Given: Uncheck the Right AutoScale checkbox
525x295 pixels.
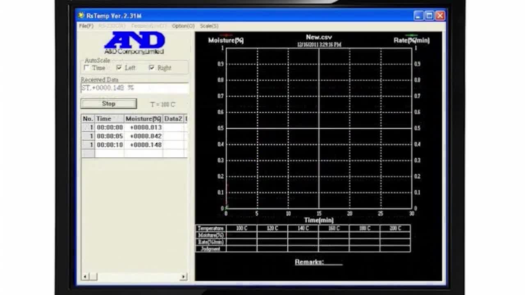Looking at the screenshot, I should pos(152,68).
